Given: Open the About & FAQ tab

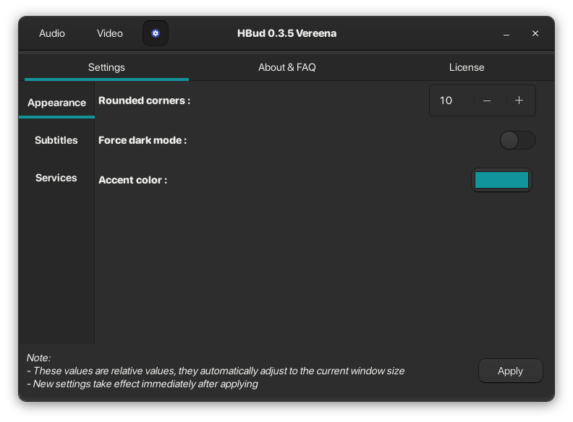Looking at the screenshot, I should click(x=287, y=67).
